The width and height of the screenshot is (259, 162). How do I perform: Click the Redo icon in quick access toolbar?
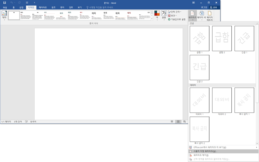tap(19, 3)
